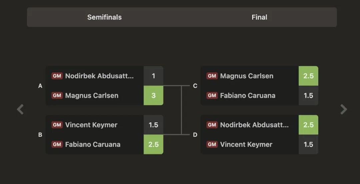Click Carlsen's green 2.5 score in match C

pyautogui.click(x=308, y=76)
